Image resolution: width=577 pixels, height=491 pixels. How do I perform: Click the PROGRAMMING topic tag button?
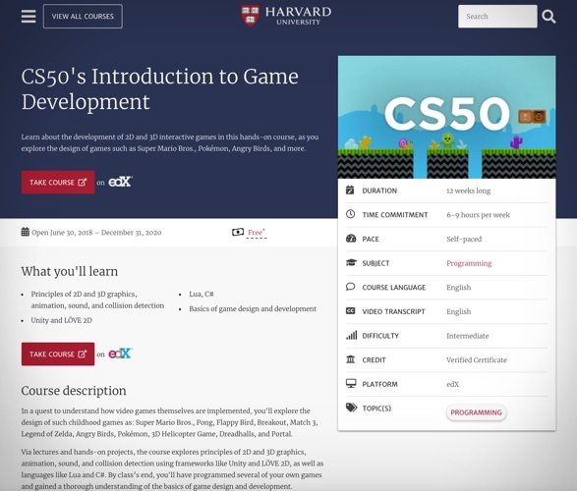coord(476,412)
